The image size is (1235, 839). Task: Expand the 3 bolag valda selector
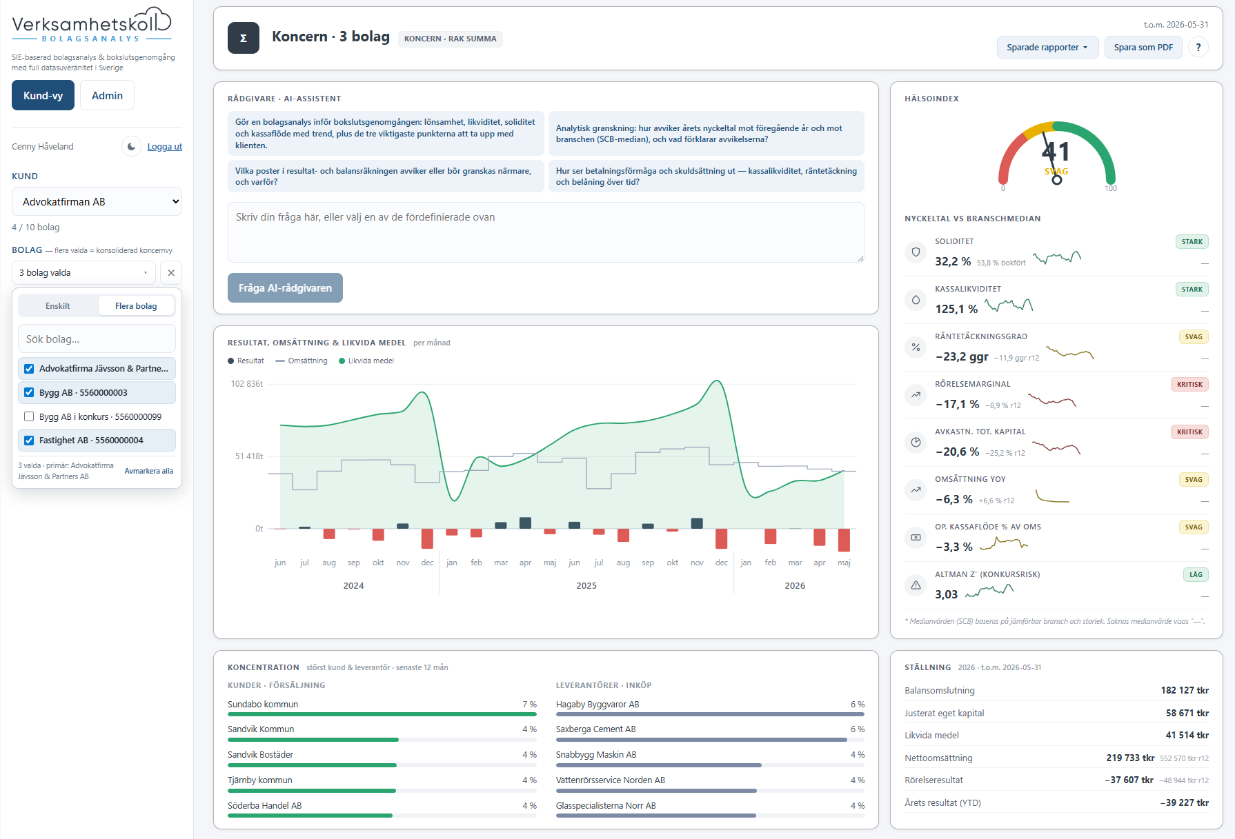click(x=83, y=272)
